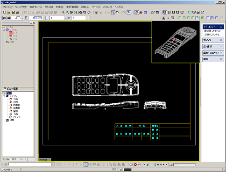Select the 下面 view tree item

(15, 114)
